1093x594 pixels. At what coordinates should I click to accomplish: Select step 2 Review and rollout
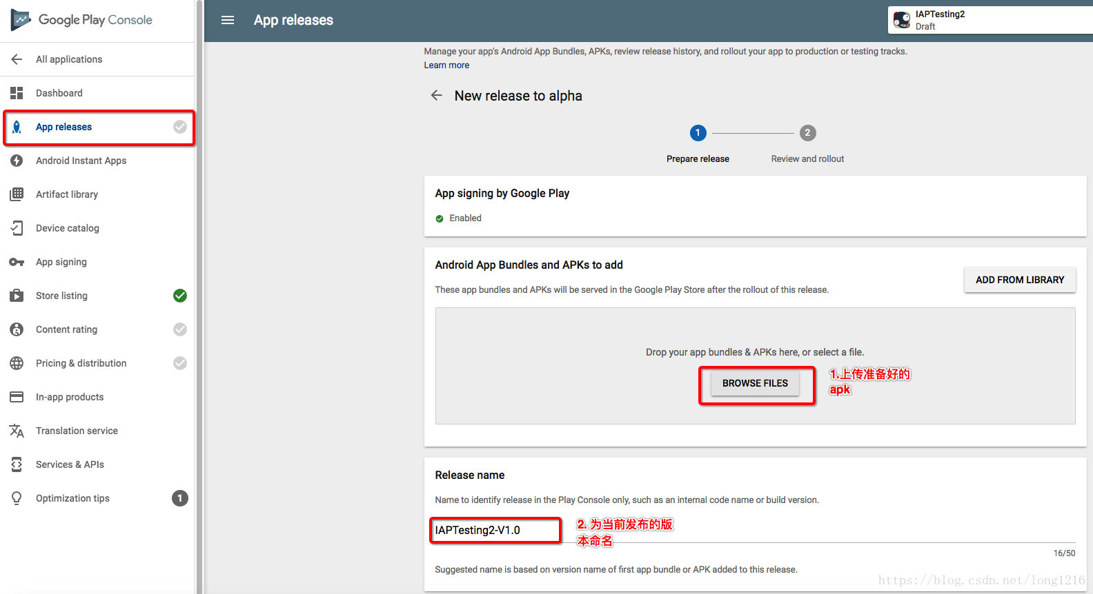pyautogui.click(x=807, y=144)
